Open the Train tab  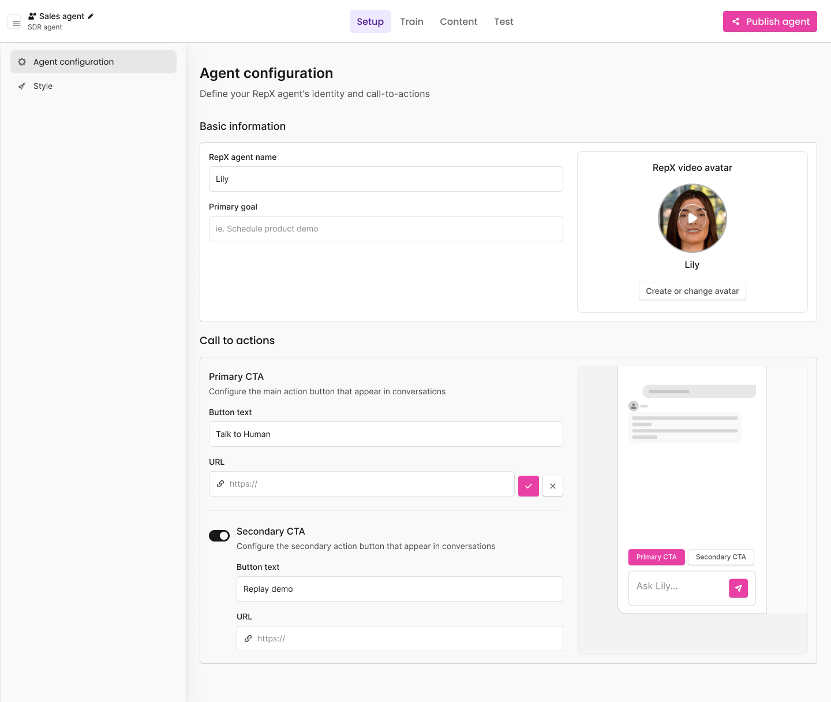click(412, 21)
